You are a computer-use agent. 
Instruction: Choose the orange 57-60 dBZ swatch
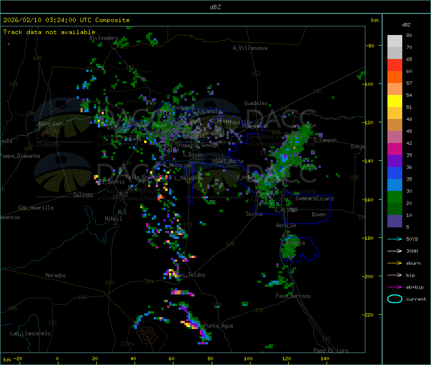(395, 77)
